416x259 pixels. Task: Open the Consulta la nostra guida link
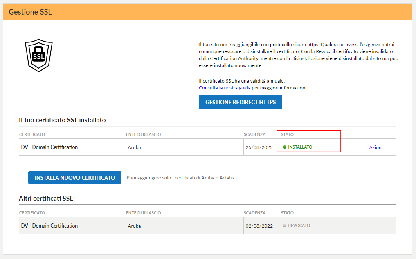point(225,88)
